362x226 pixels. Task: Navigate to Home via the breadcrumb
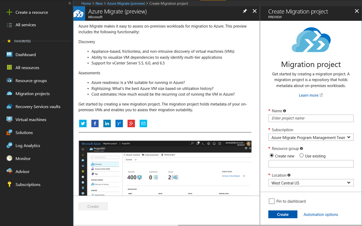point(86,3)
